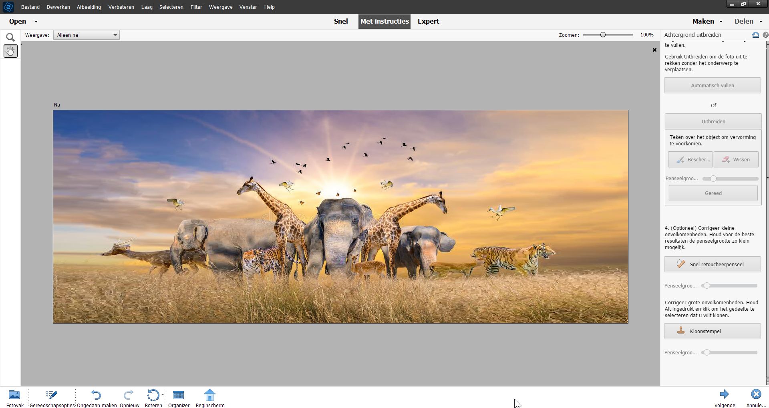The image size is (769, 408).
Task: Open the Selecteren menu
Action: [x=171, y=7]
